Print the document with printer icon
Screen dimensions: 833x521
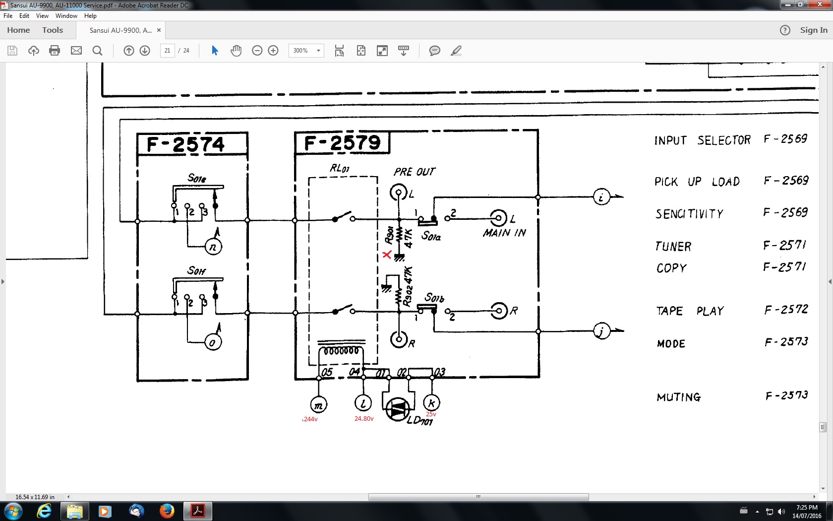coord(55,51)
